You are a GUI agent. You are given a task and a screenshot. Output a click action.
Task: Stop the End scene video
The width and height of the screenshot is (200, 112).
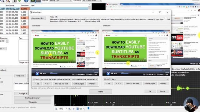[112, 73]
